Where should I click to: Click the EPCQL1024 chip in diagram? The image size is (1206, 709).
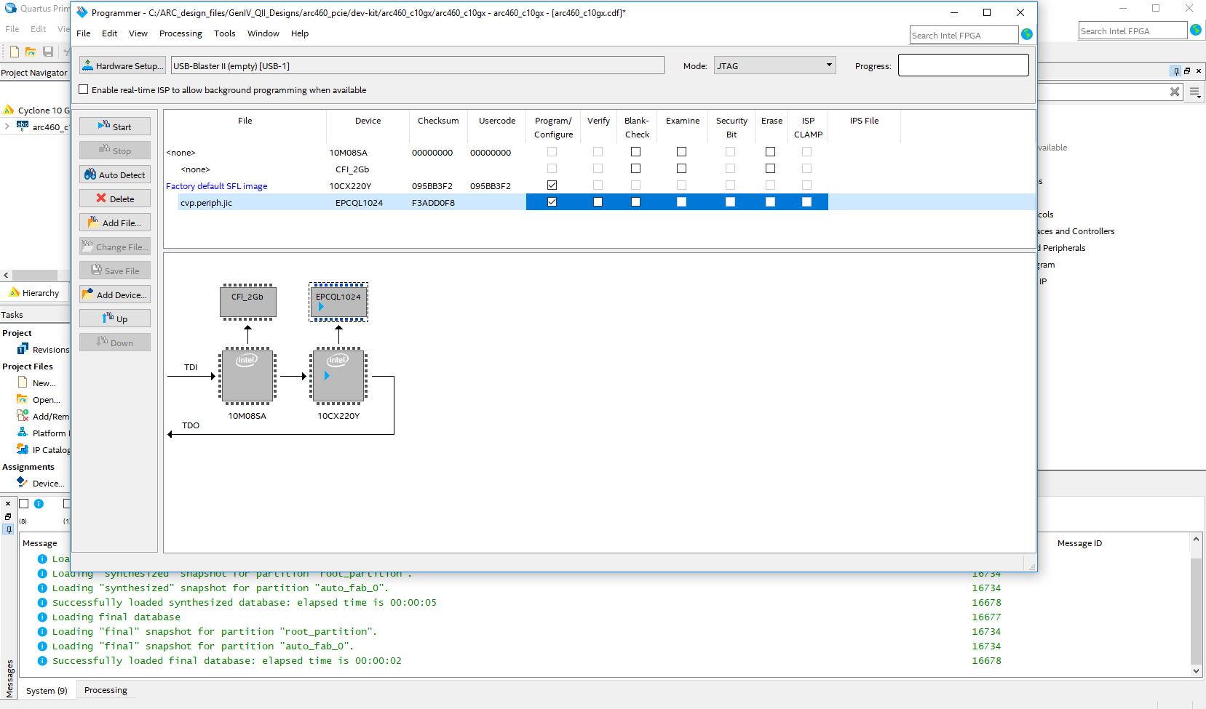coord(338,302)
